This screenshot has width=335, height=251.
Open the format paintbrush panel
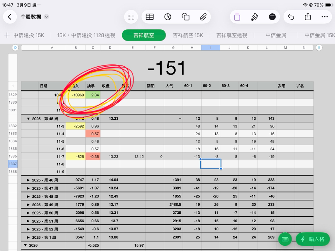pyautogui.click(x=254, y=17)
